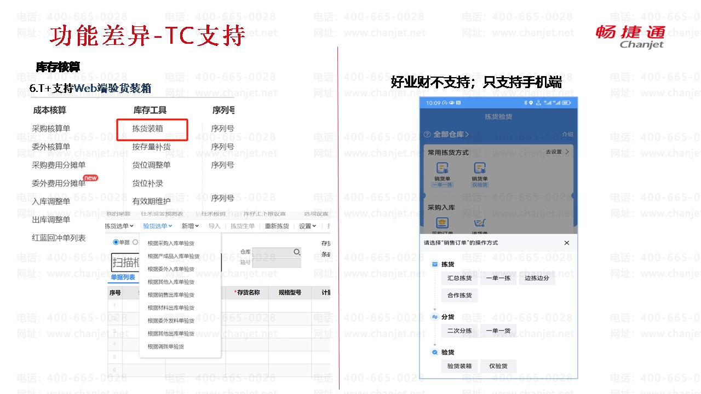Choose 根据调拨单验货 from the menu
The width and height of the screenshot is (701, 394).
click(166, 346)
